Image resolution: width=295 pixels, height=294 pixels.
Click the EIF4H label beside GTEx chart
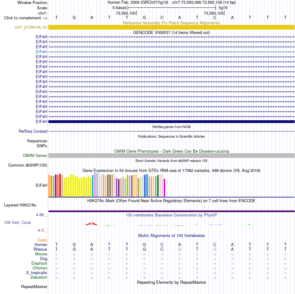(x=41, y=185)
